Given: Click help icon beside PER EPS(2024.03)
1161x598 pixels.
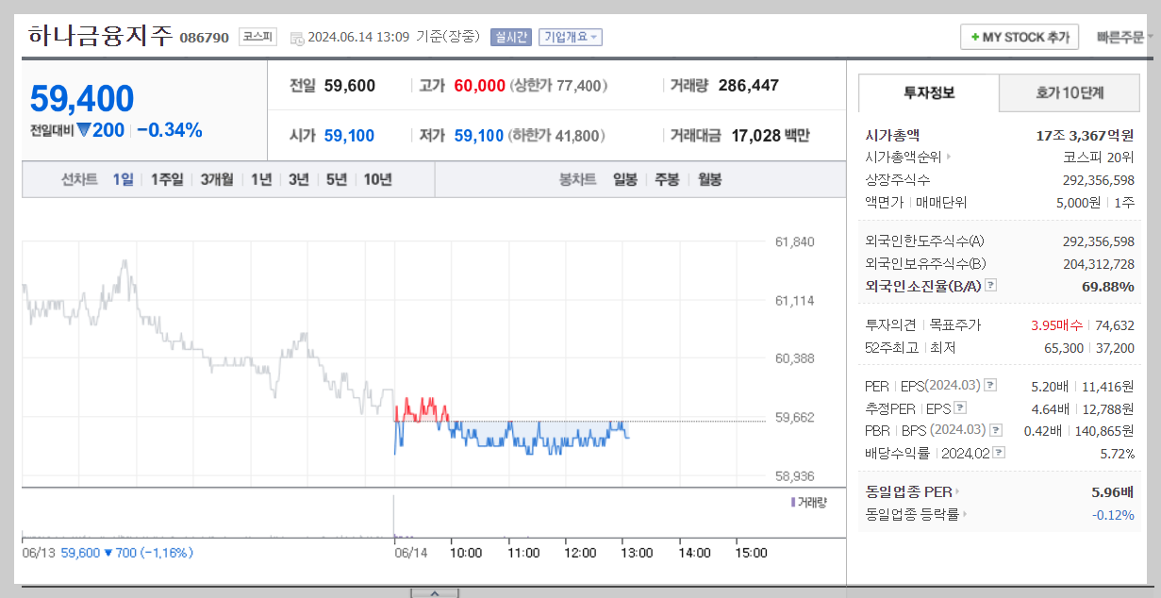Looking at the screenshot, I should coord(991,386).
